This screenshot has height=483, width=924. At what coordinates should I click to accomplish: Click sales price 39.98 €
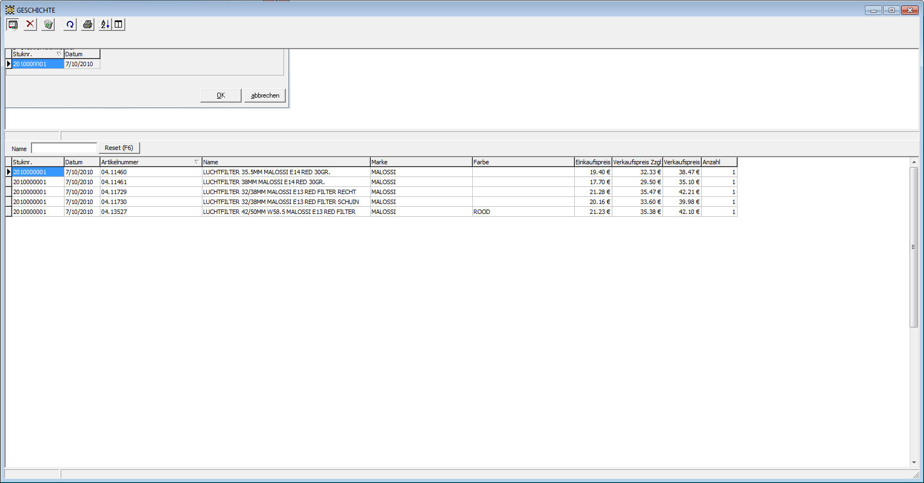tap(682, 202)
